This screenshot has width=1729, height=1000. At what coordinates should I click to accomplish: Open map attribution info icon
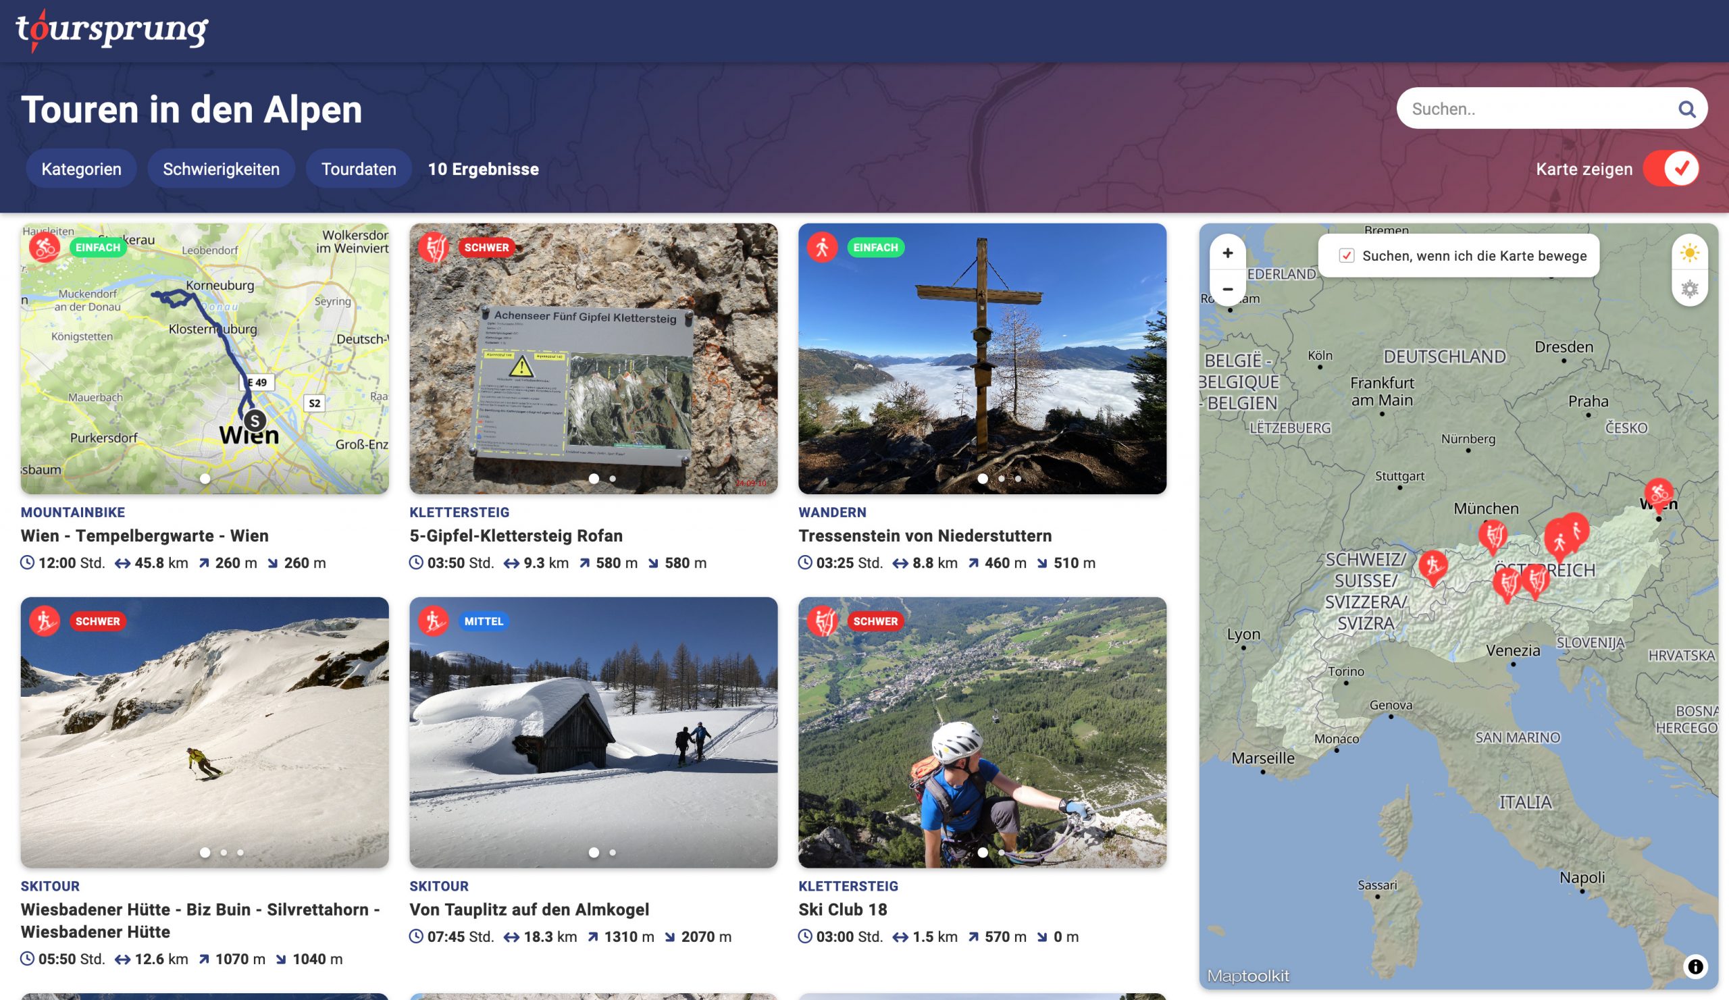click(1695, 966)
